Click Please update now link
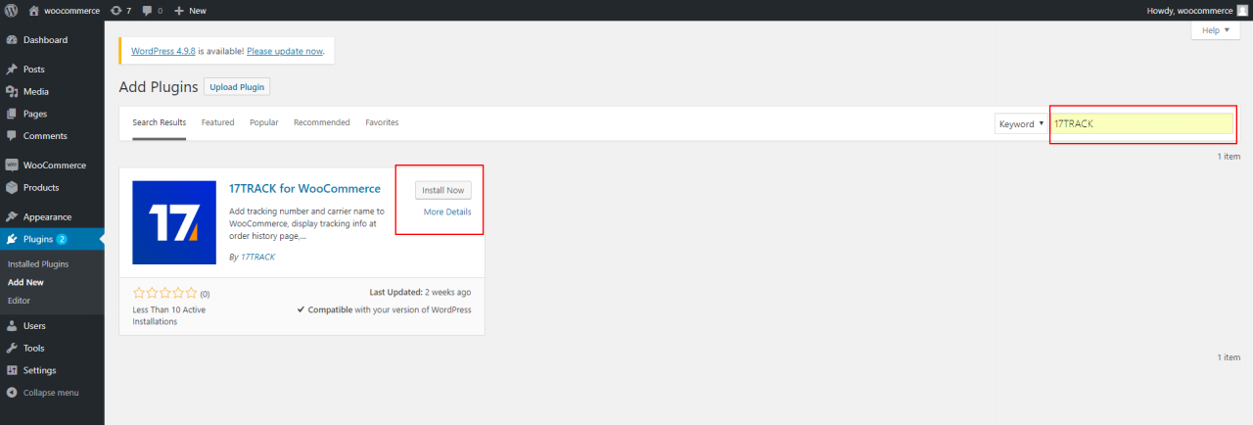 click(284, 51)
